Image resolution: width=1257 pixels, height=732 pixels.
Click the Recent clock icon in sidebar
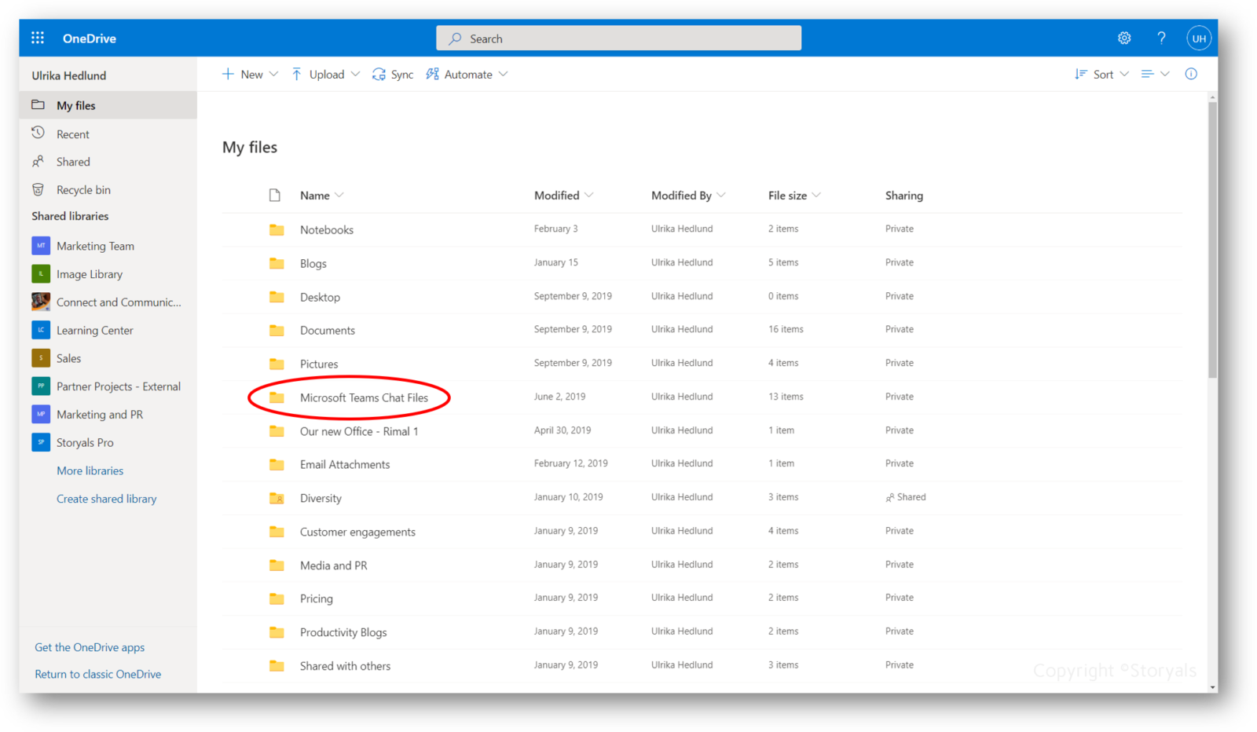(38, 134)
